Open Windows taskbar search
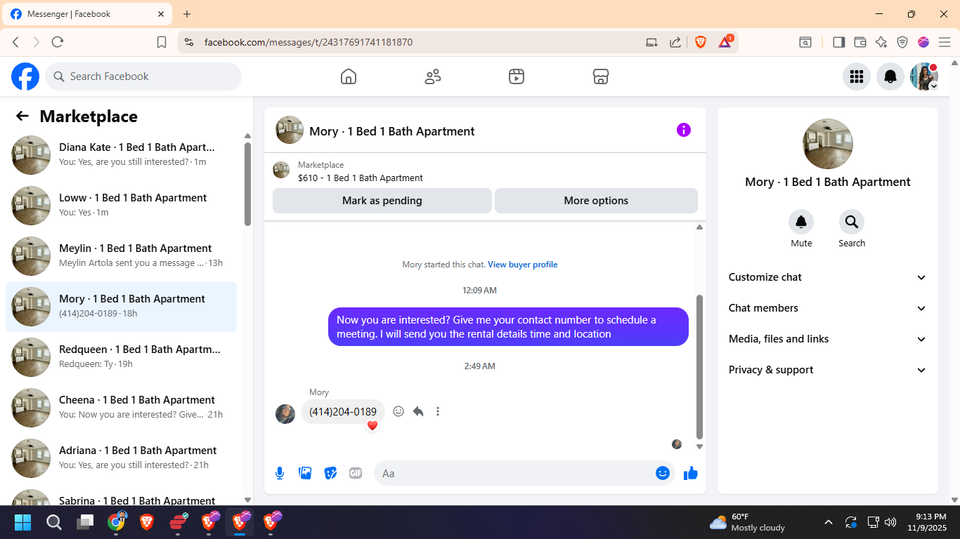960x539 pixels. tap(54, 522)
